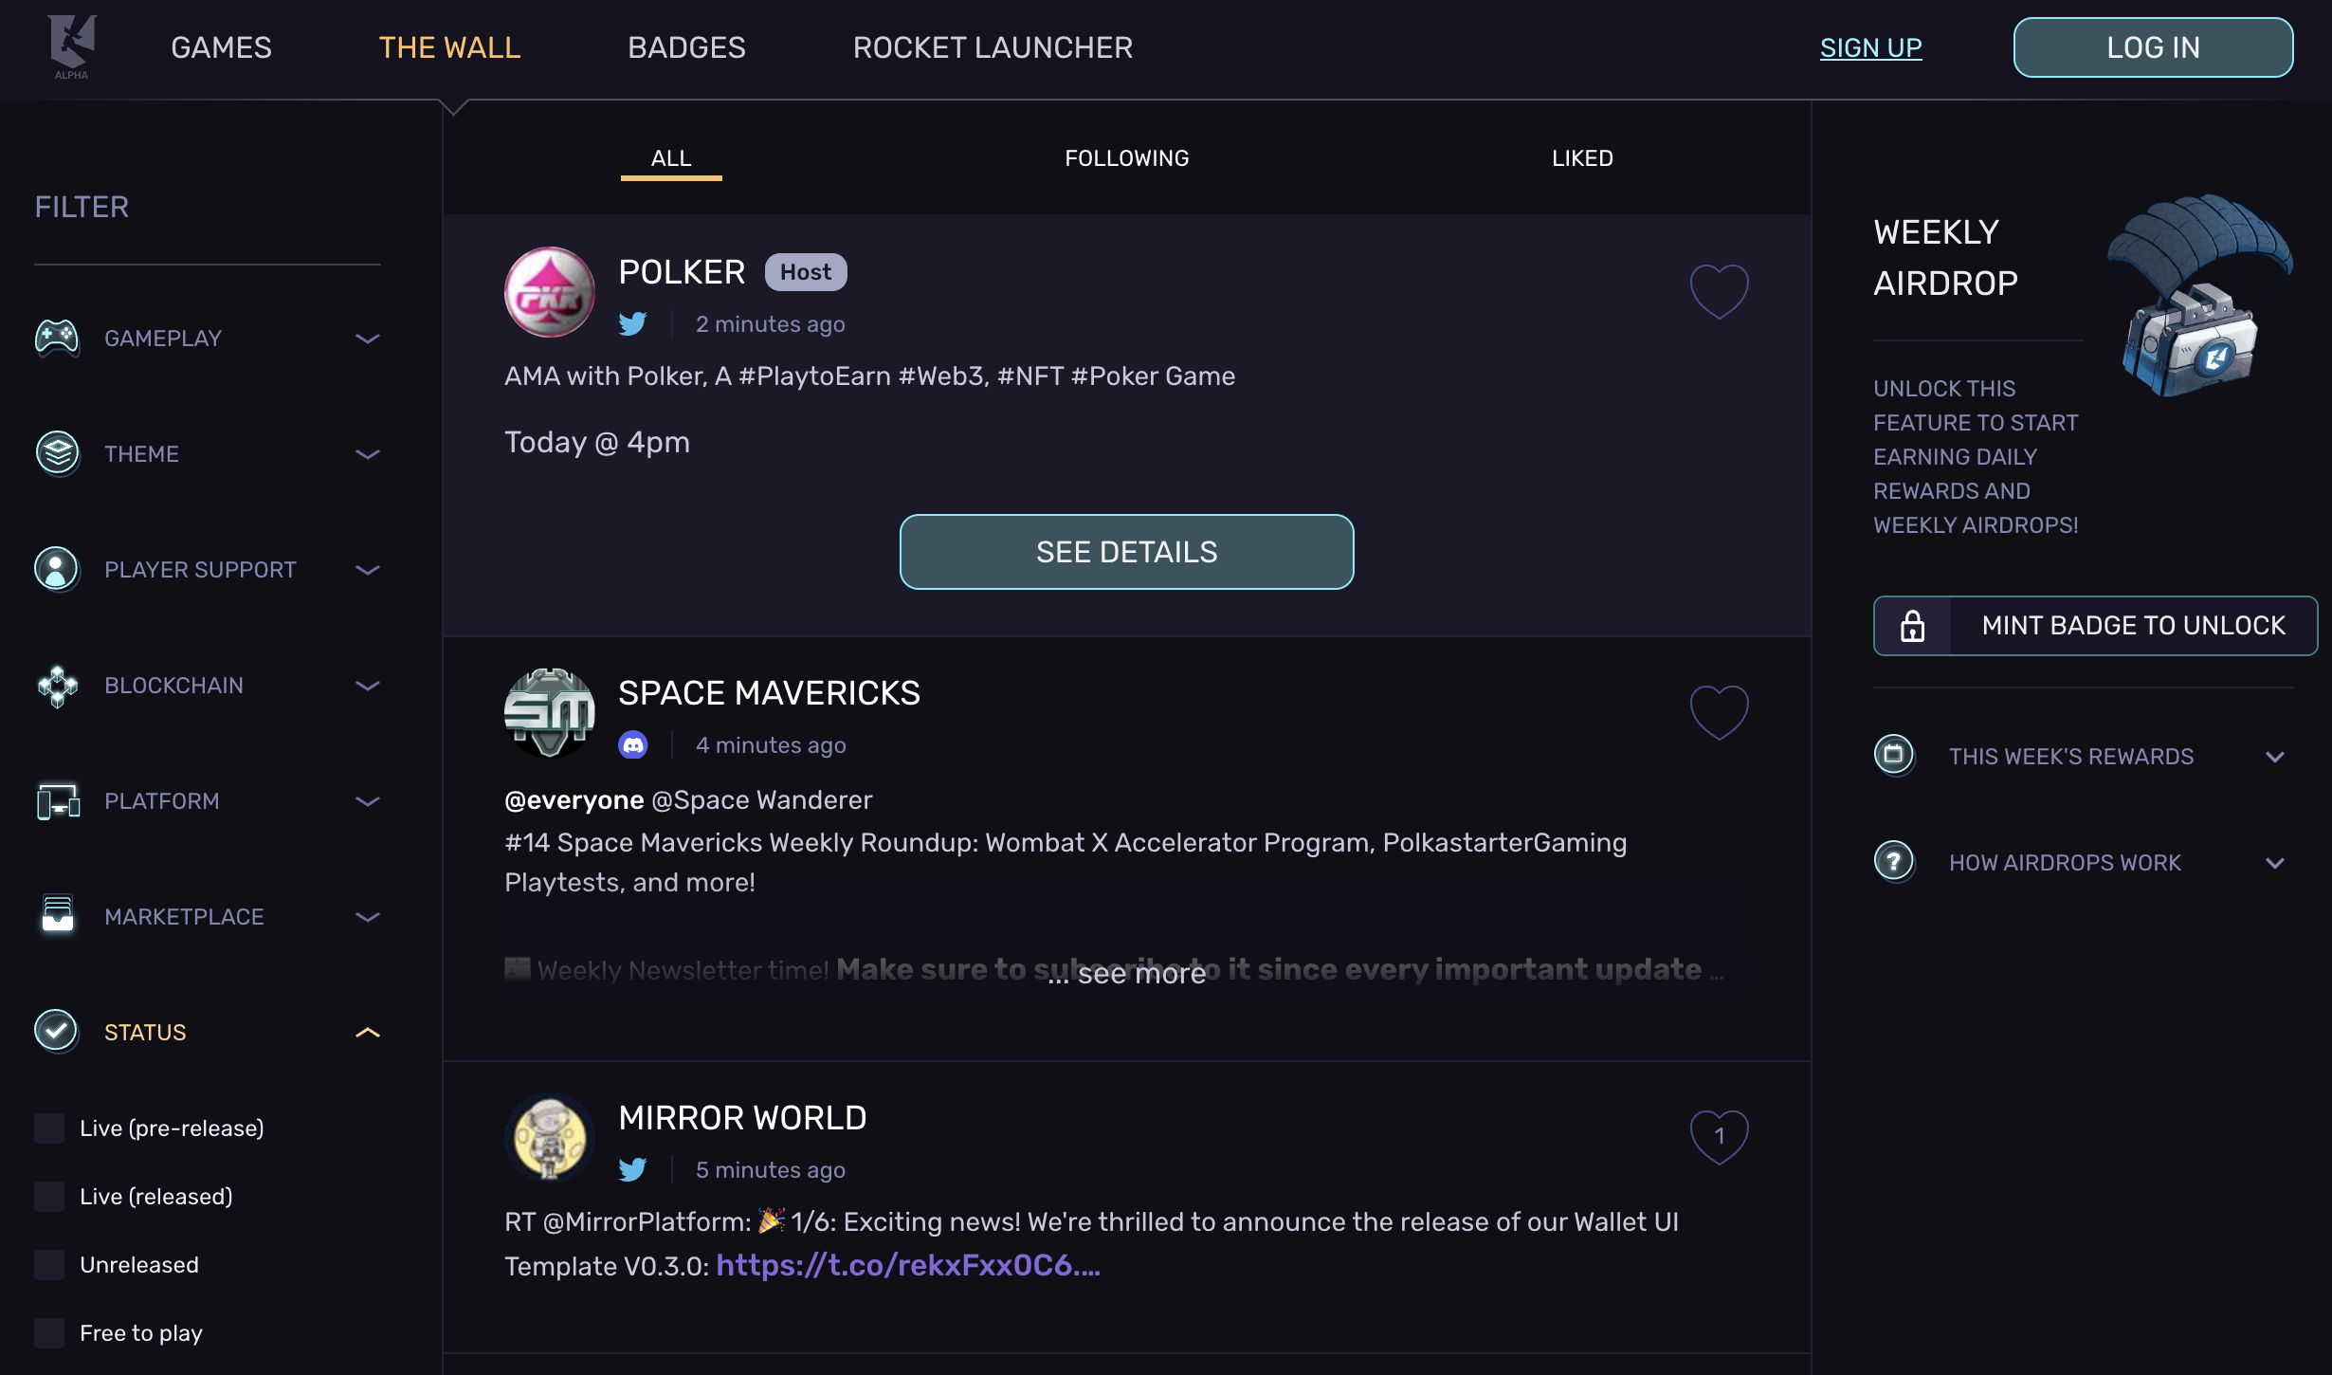Tick the Unreleased status checkbox
The width and height of the screenshot is (2332, 1375).
pyautogui.click(x=49, y=1265)
